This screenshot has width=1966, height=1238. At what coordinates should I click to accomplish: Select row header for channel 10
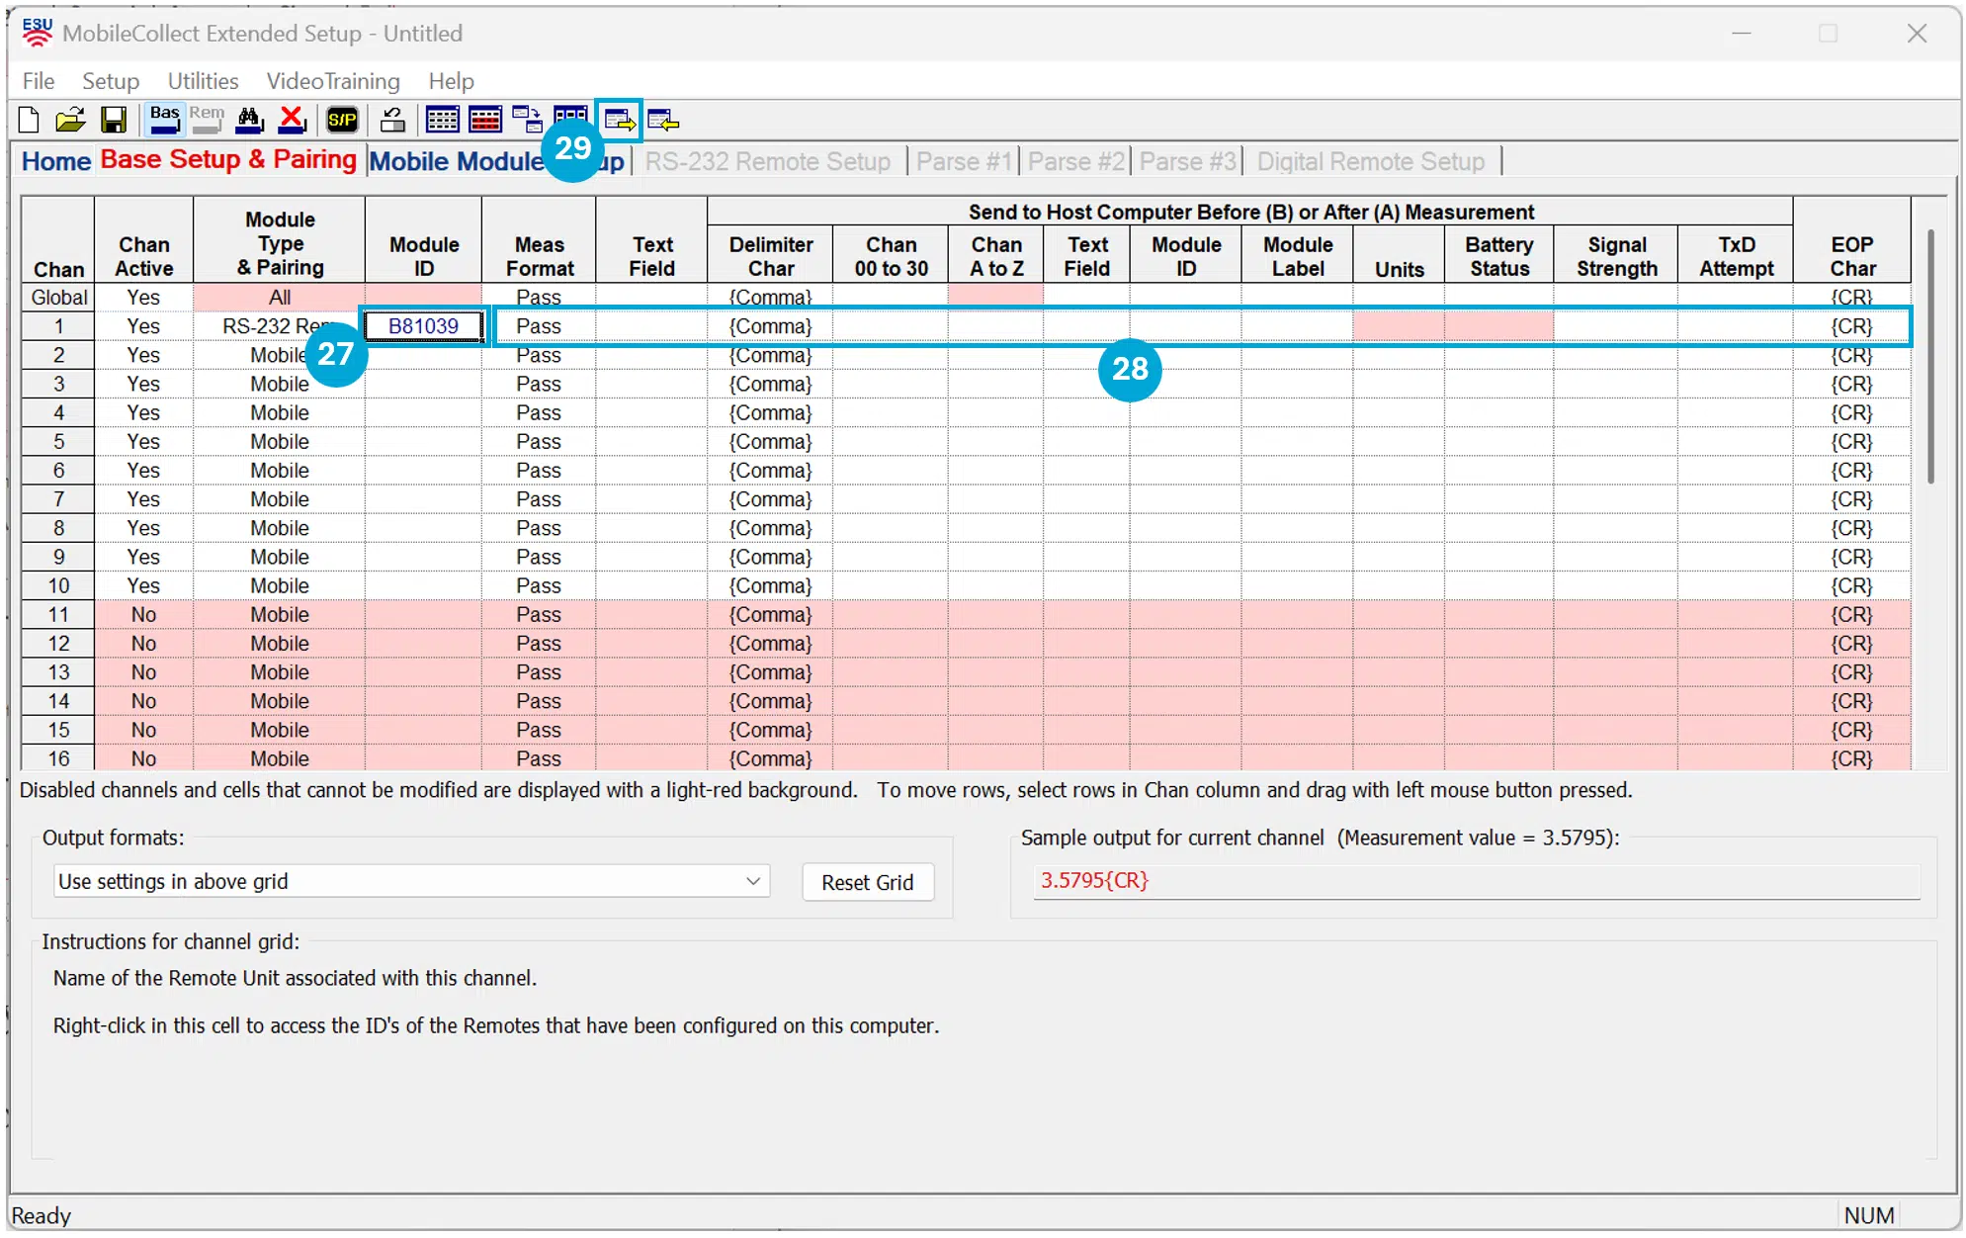click(58, 586)
